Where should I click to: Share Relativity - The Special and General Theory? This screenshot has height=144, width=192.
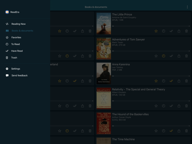(179, 106)
